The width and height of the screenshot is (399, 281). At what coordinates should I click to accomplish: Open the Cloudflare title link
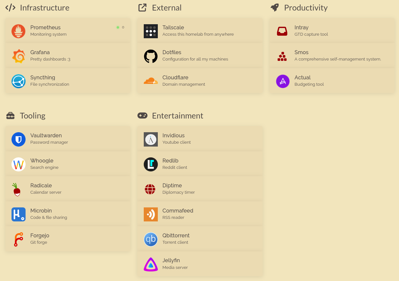click(x=175, y=77)
